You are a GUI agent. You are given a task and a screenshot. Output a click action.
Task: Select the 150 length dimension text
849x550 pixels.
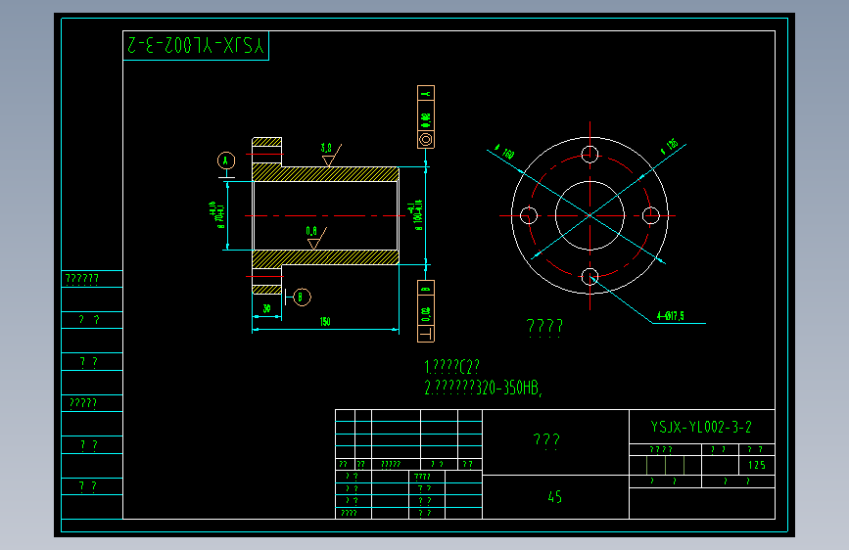(x=325, y=322)
